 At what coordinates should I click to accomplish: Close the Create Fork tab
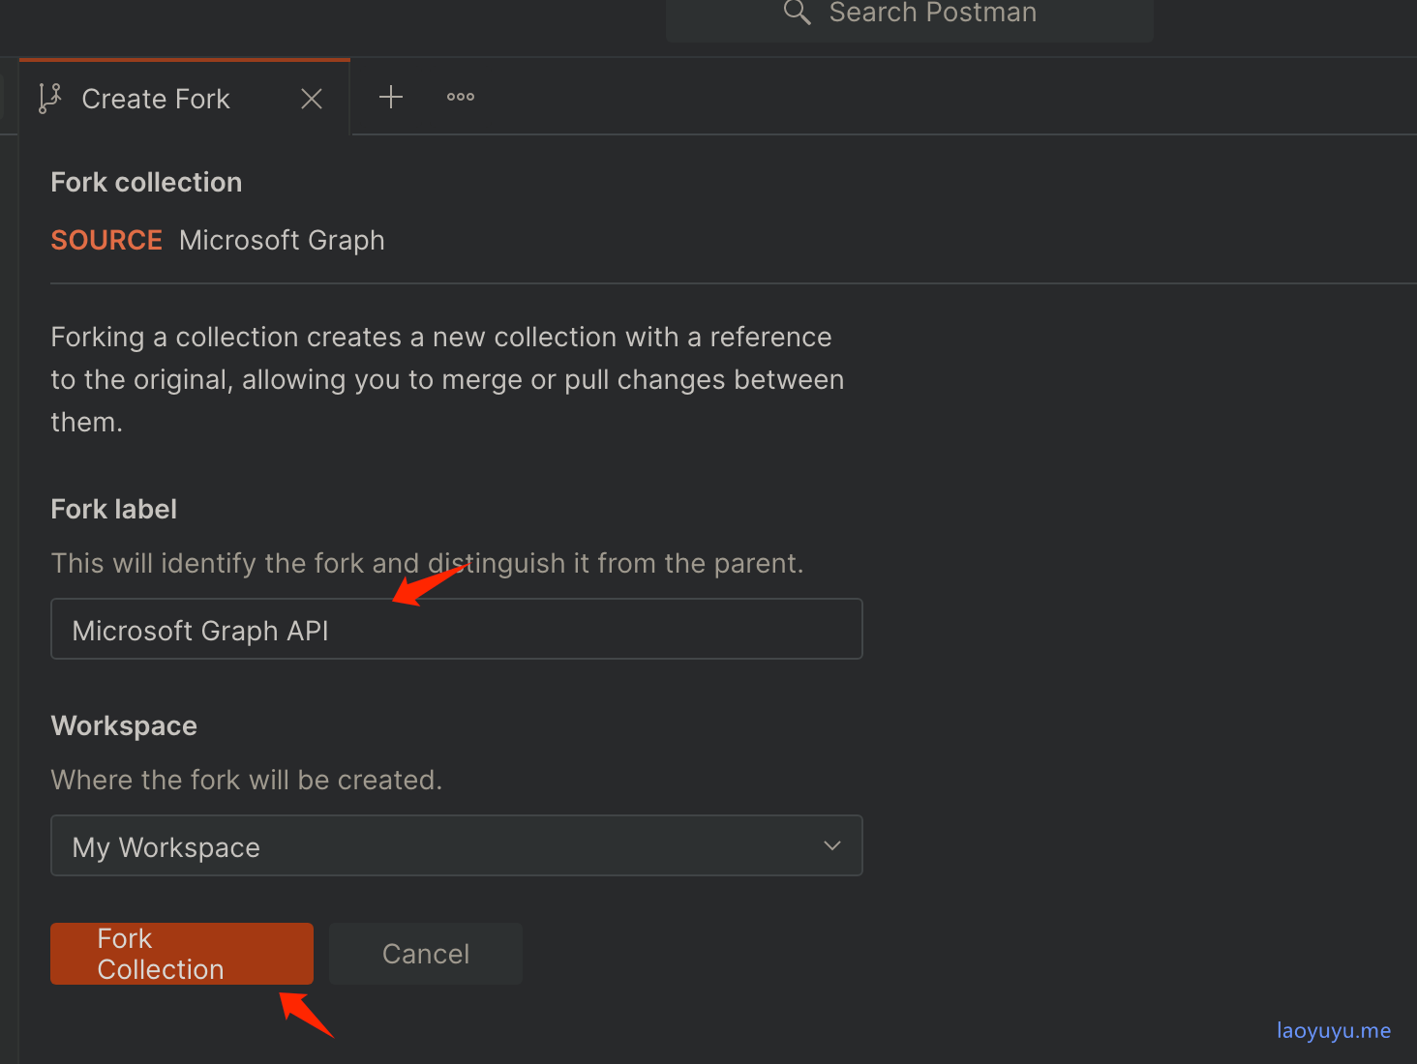coord(312,99)
